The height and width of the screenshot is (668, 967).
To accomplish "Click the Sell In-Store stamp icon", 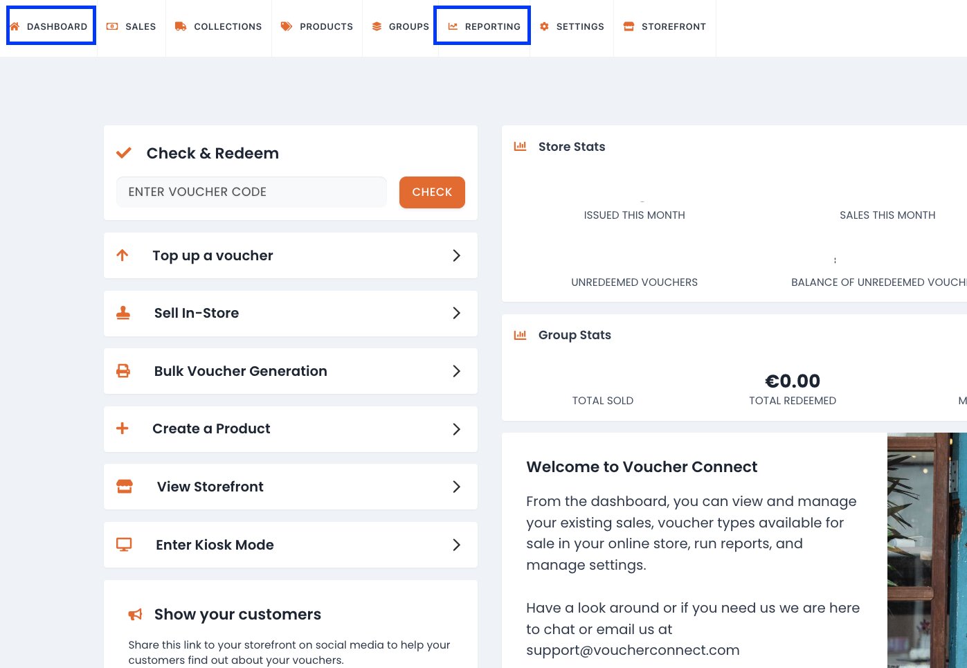I will click(123, 313).
